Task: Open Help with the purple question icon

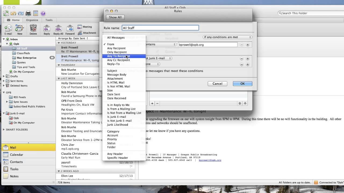Action: tap(43, 13)
